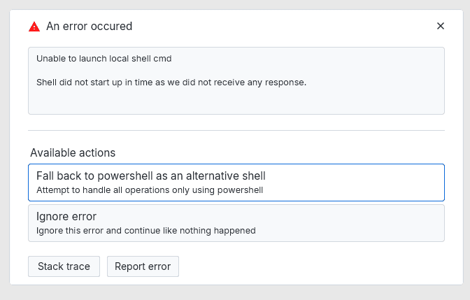
Task: Click the 'Shell did not start up' message
Action: (171, 82)
